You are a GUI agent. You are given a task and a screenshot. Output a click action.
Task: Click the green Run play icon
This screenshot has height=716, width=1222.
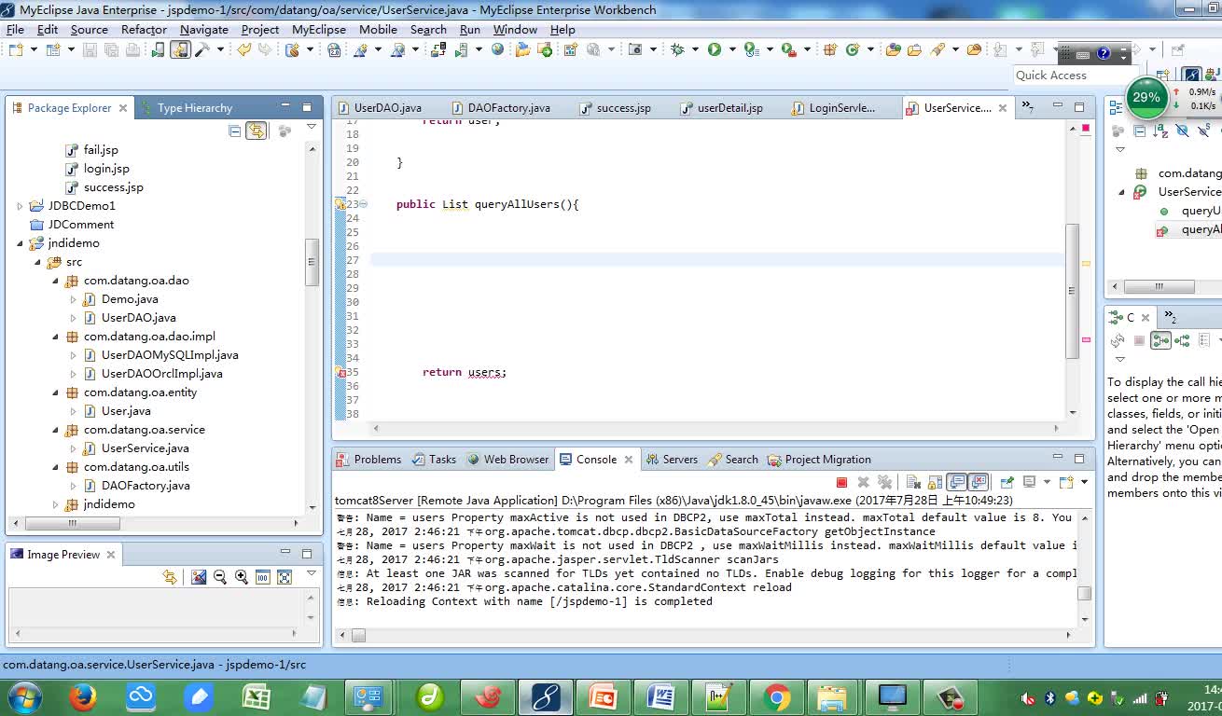pos(715,49)
